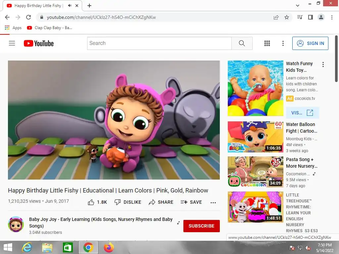Click the VIS... visit advertiser button
339x254 pixels.
click(302, 113)
